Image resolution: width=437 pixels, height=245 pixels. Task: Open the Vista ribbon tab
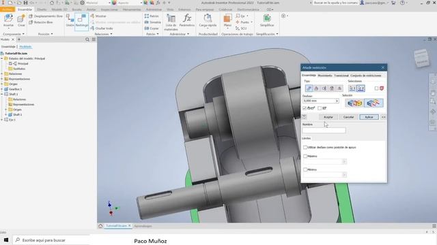(x=170, y=10)
